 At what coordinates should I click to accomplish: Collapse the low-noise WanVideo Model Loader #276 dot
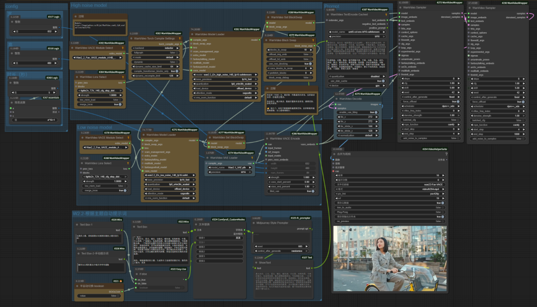pyautogui.click(x=144, y=135)
